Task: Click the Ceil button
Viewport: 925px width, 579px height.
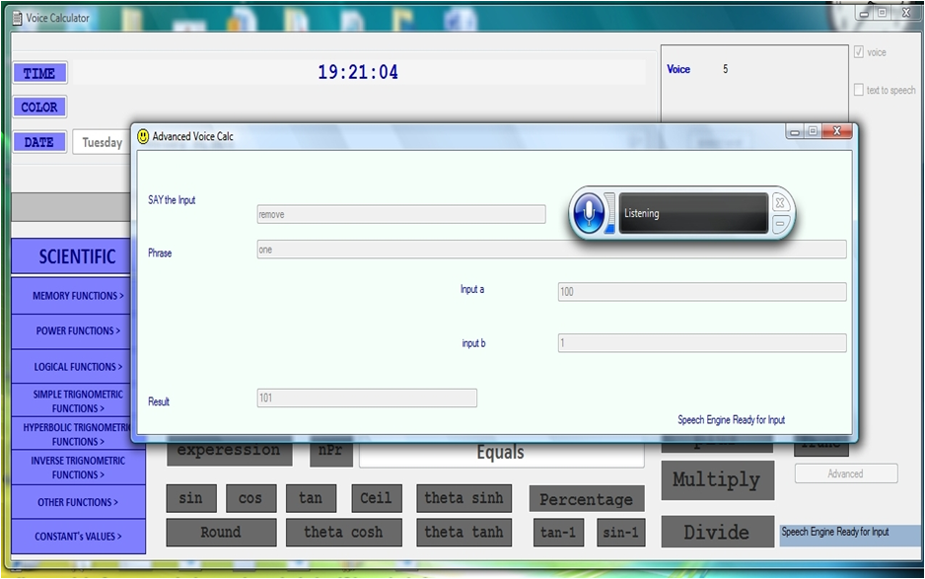Action: (x=377, y=498)
